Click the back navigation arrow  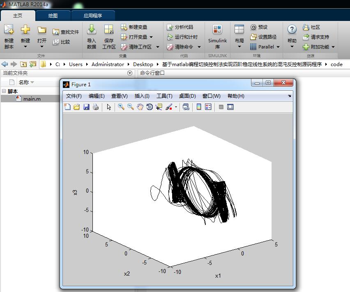point(5,64)
